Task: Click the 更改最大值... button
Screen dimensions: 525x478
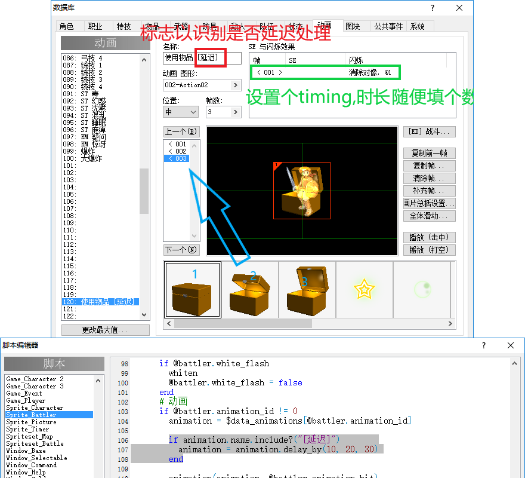Action: [106, 330]
